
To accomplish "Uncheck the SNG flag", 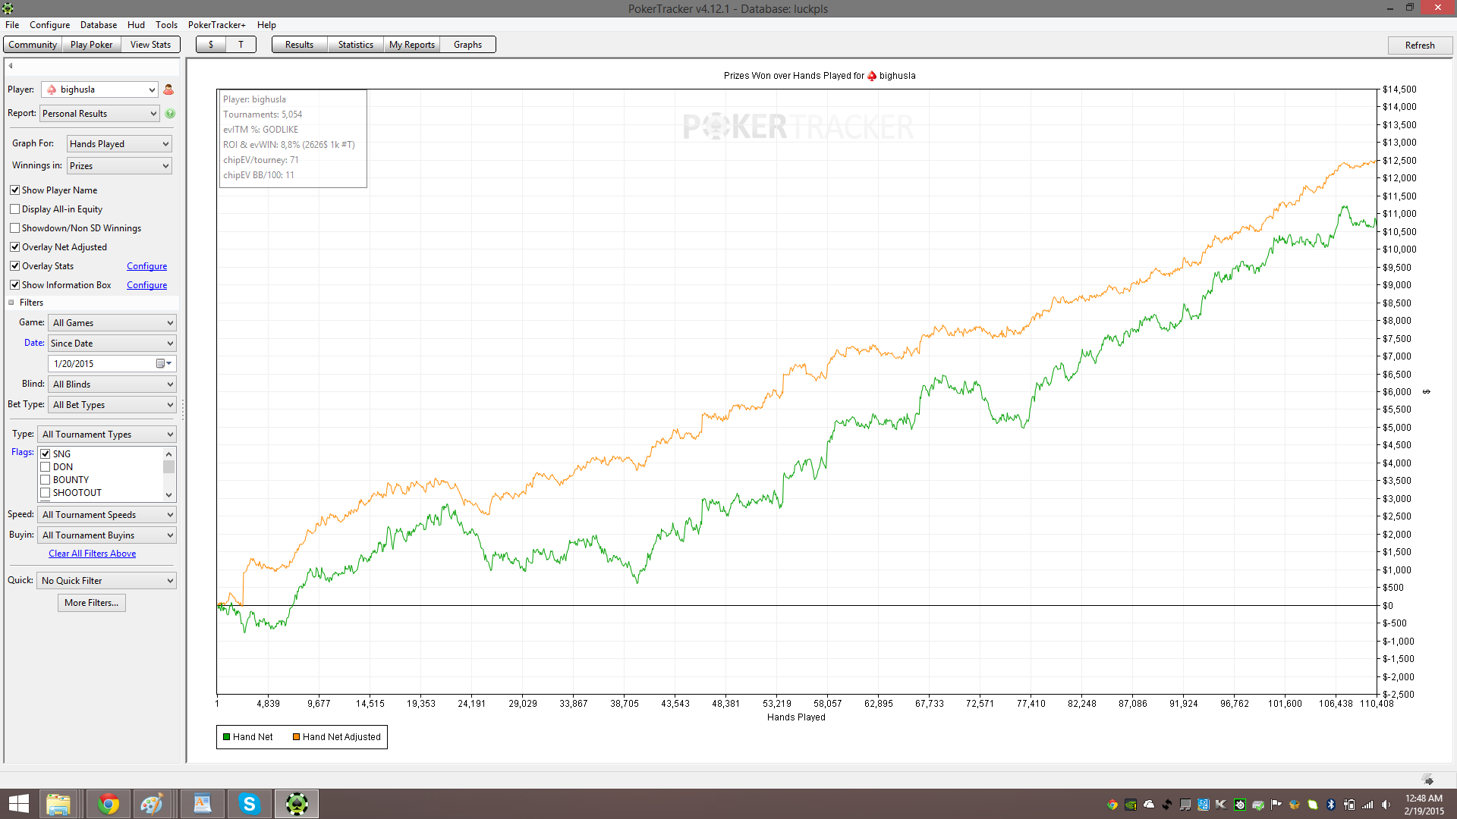I will [46, 454].
